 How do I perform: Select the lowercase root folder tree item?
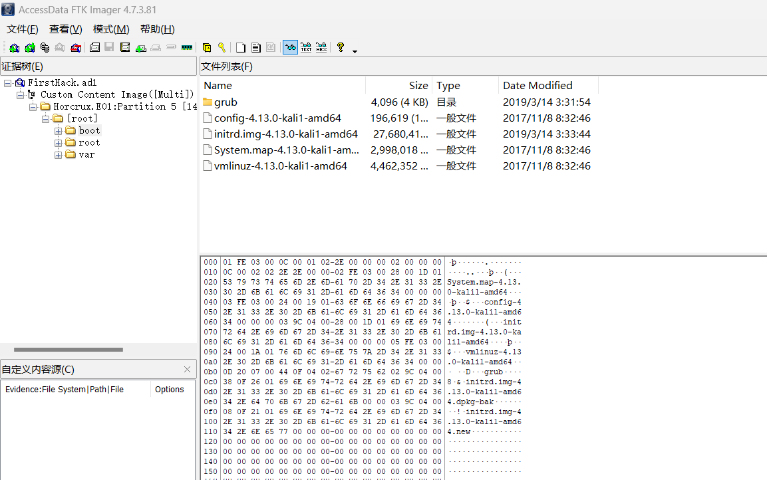[x=89, y=142]
